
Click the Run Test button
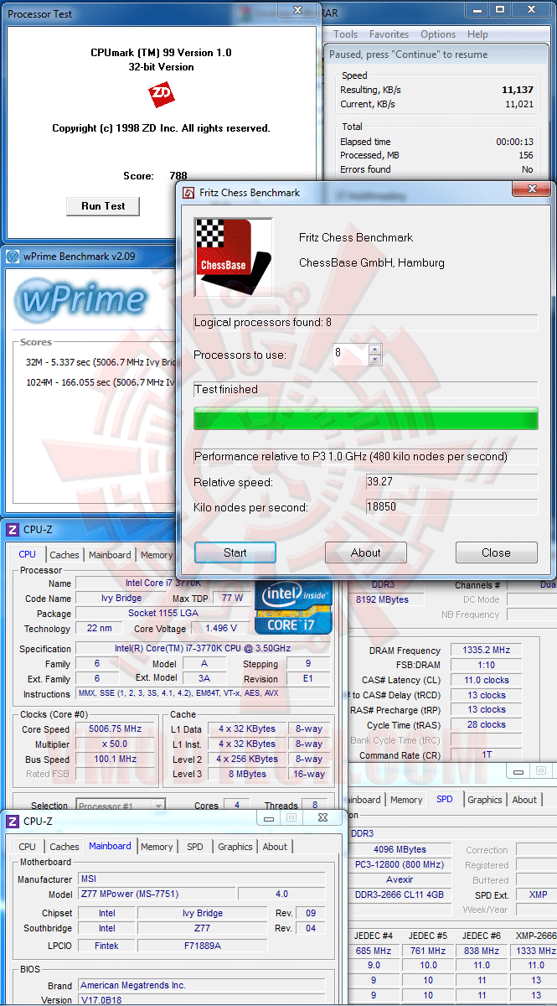click(103, 206)
